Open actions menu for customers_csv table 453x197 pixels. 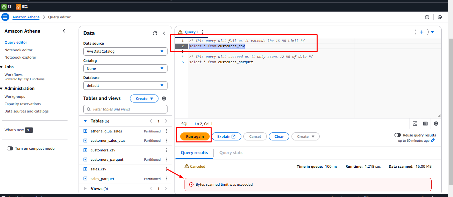166,150
